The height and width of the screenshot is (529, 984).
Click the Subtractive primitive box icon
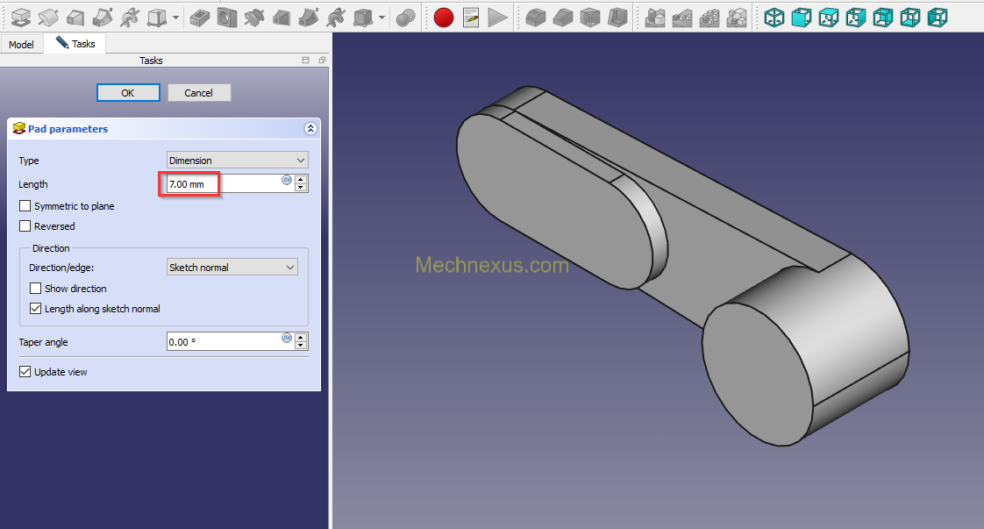click(x=363, y=18)
